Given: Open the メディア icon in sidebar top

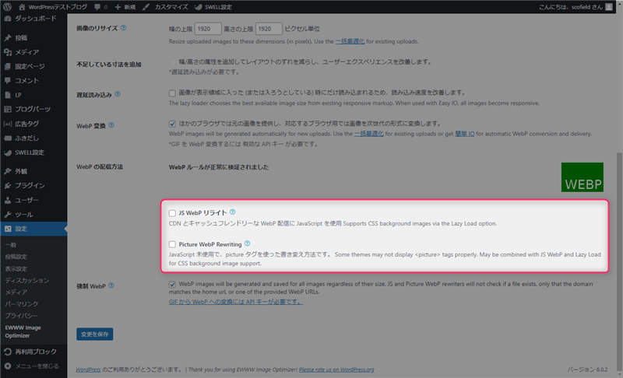Looking at the screenshot, I should pos(8,52).
